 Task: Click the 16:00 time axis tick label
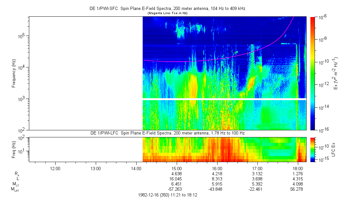coord(217,168)
